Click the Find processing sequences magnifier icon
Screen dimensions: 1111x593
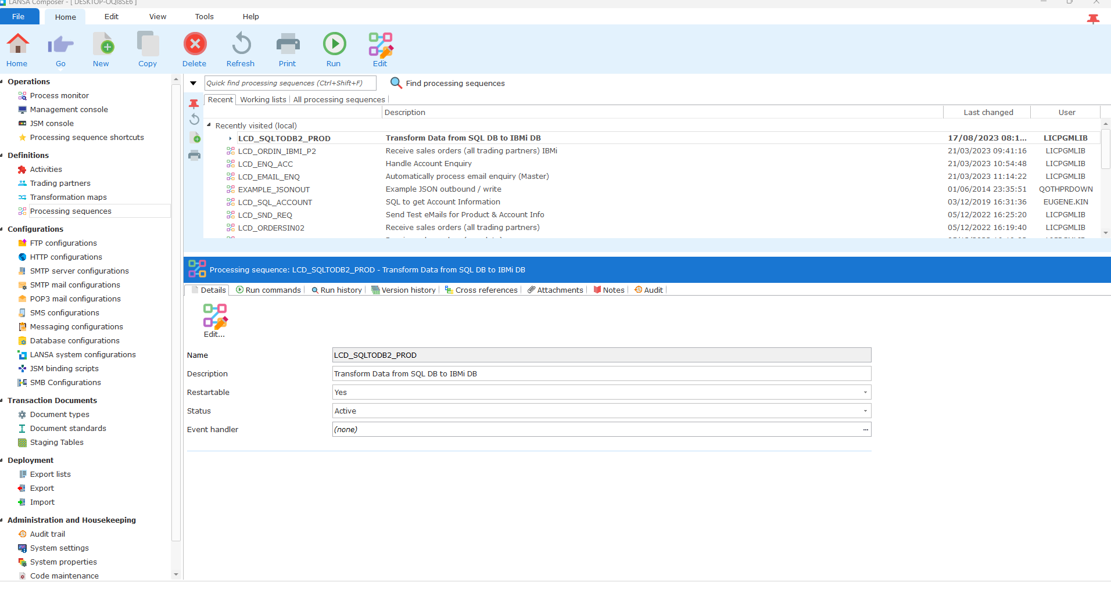coord(396,83)
